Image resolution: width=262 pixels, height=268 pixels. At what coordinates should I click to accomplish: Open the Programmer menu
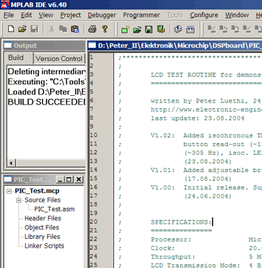pos(142,15)
